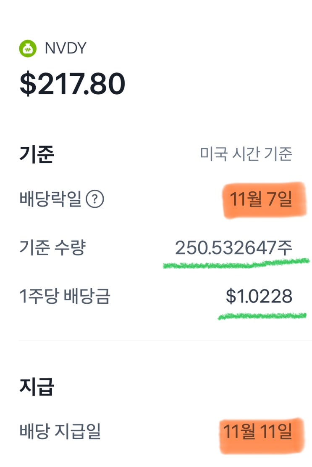Select the 11월 7일 ex-dividend date
Screen dimensions: 312x467
(x=261, y=199)
